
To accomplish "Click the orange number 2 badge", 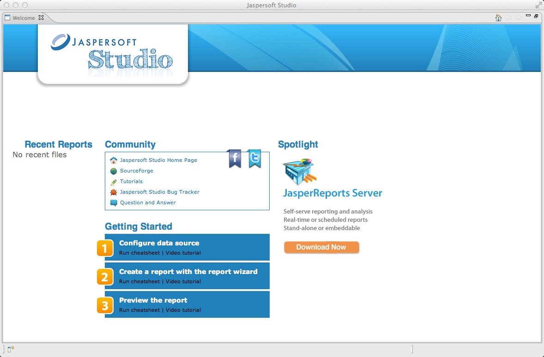I will click(x=105, y=277).
